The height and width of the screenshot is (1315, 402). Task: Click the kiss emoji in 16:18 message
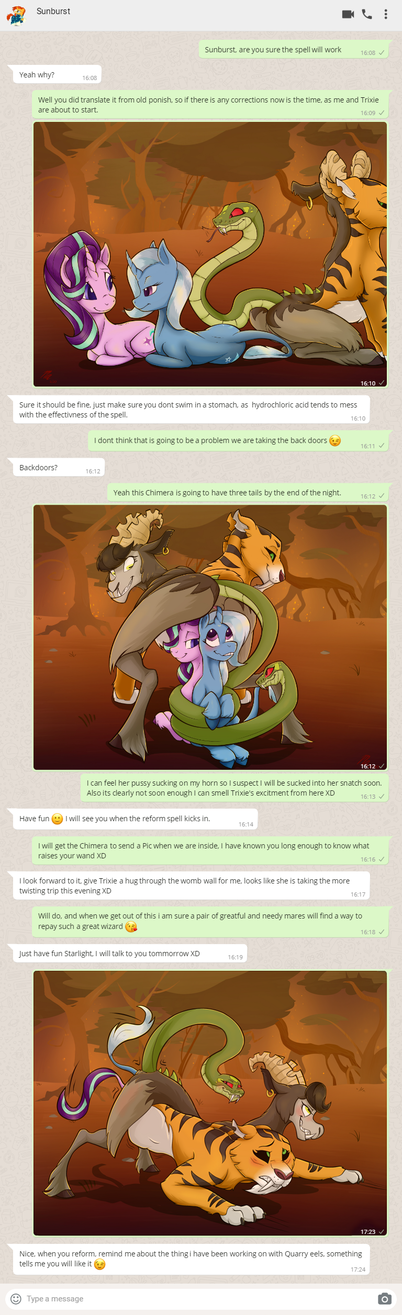(x=131, y=926)
